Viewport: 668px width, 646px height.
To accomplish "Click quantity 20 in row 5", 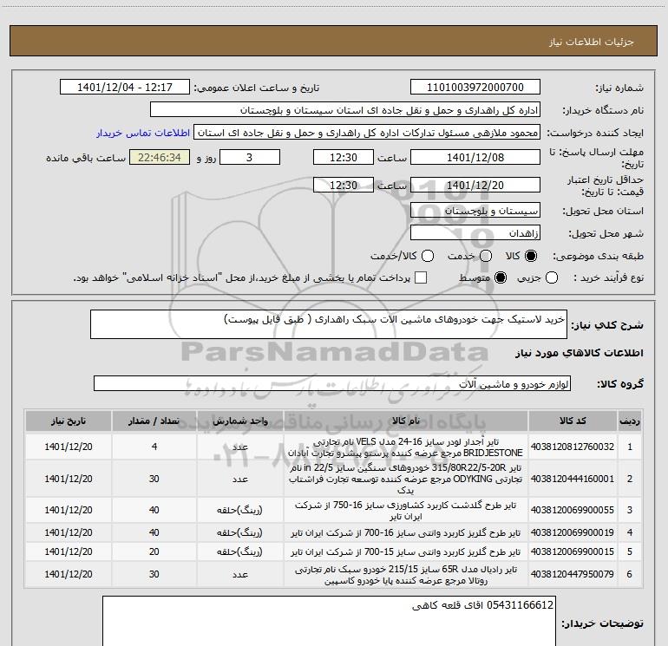I will pos(154,551).
